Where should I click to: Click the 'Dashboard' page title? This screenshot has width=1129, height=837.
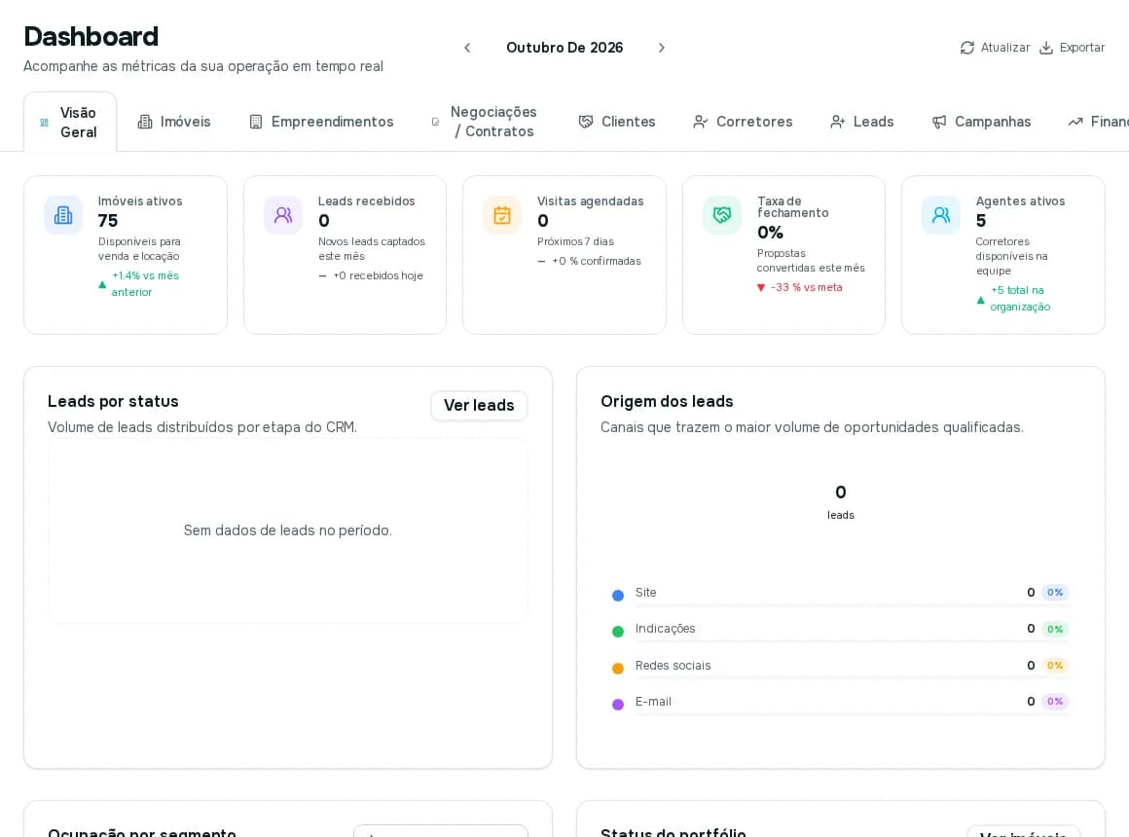pos(91,37)
